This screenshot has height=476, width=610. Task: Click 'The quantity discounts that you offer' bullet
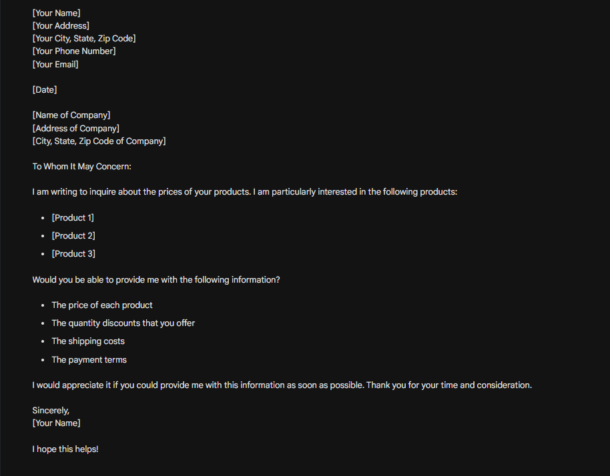pyautogui.click(x=123, y=323)
